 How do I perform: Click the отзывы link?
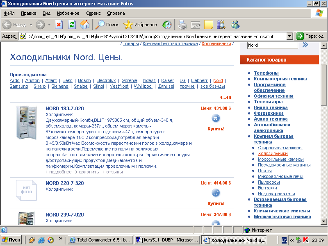114,172
